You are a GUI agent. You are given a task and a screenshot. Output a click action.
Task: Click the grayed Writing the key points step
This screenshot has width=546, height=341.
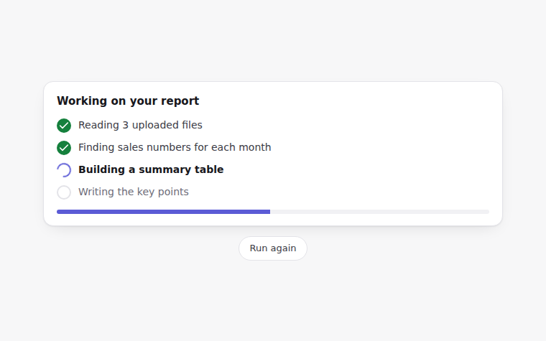134,192
